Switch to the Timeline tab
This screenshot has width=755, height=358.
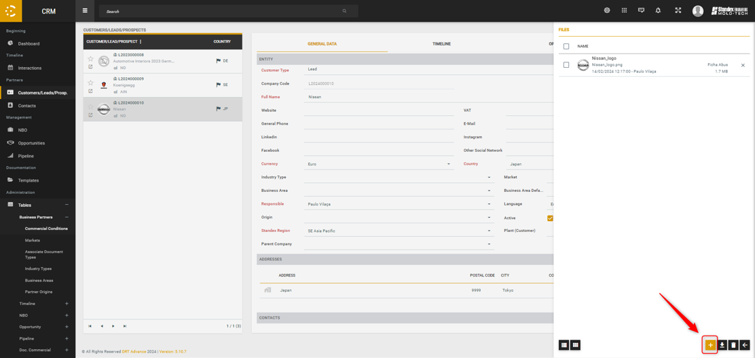[x=441, y=44]
